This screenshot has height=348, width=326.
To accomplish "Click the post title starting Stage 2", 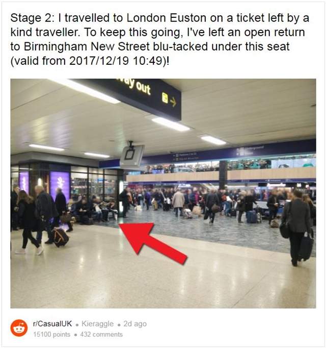I will tap(159, 39).
